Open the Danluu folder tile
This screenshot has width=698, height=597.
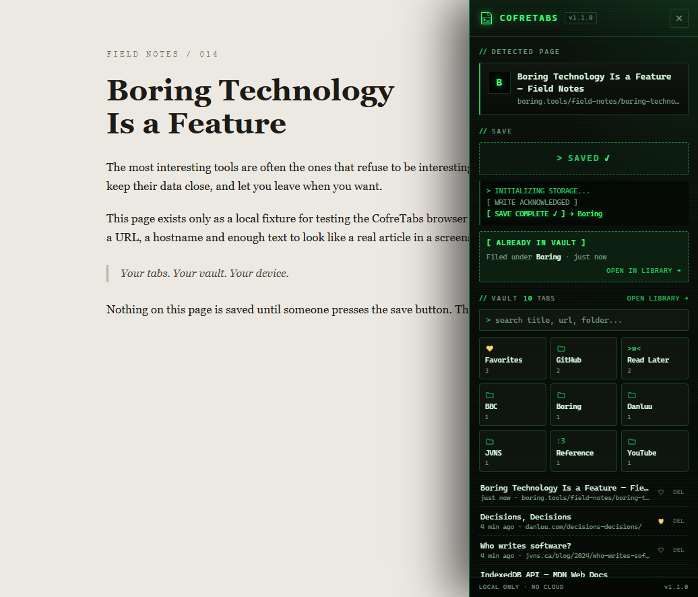(655, 405)
